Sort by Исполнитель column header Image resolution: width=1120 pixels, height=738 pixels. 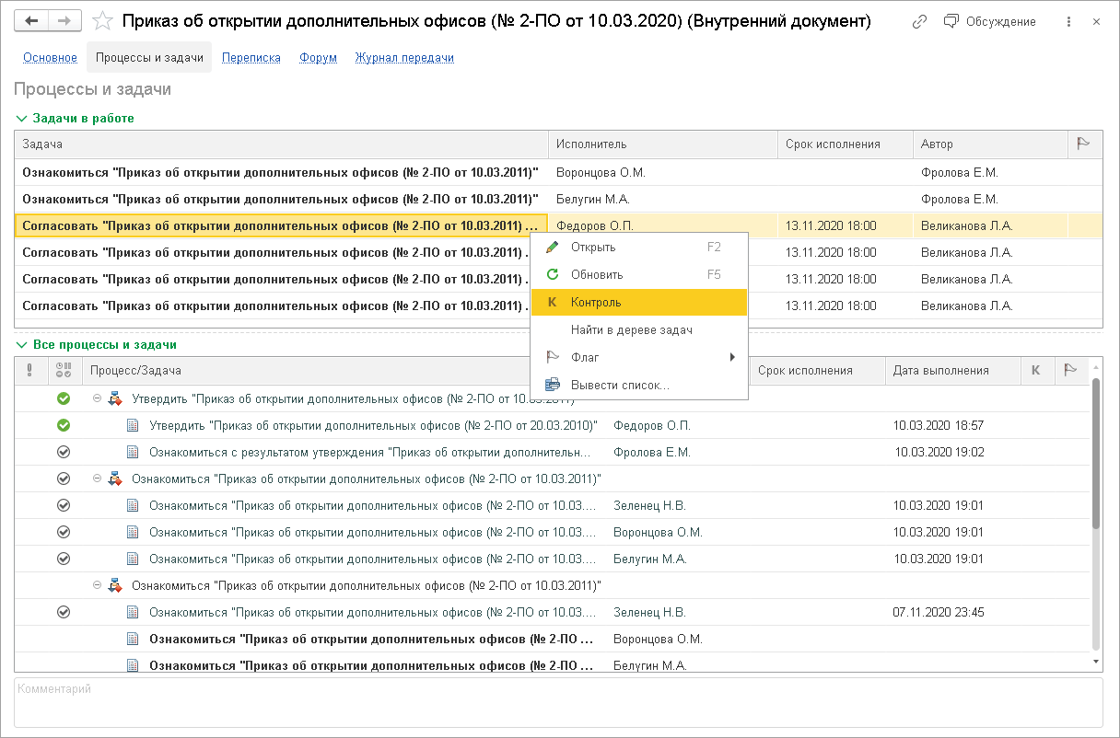click(x=663, y=144)
